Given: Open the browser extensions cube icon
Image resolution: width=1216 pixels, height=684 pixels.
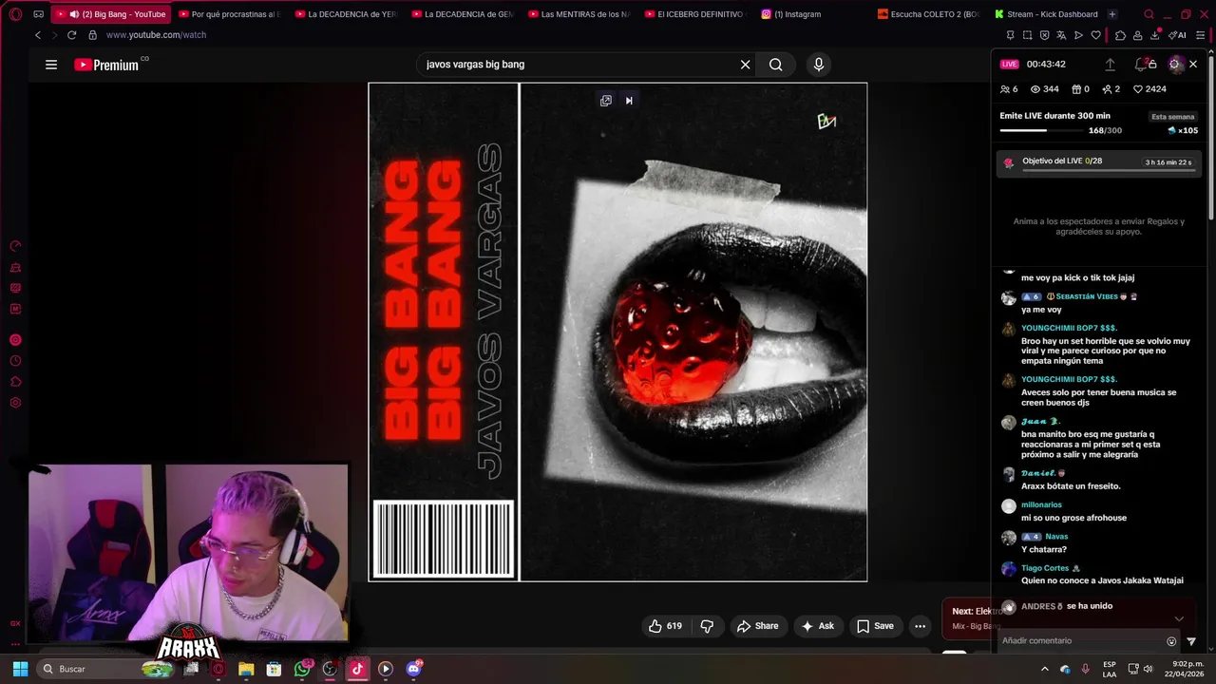Looking at the screenshot, I should pos(1121,35).
